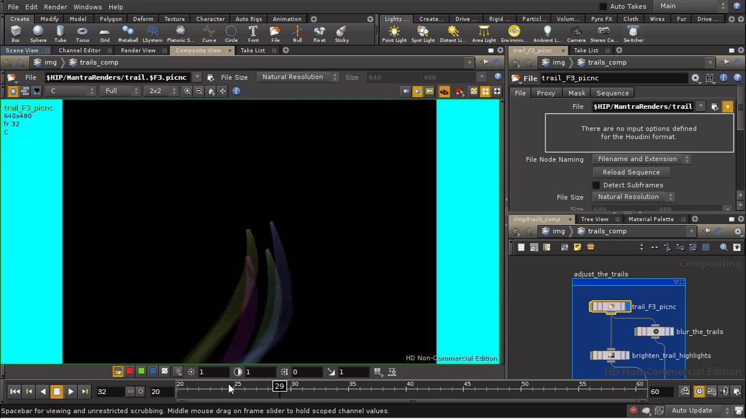This screenshot has width=746, height=419.
Task: Click the Switcher shelf tool
Action: pos(634,34)
